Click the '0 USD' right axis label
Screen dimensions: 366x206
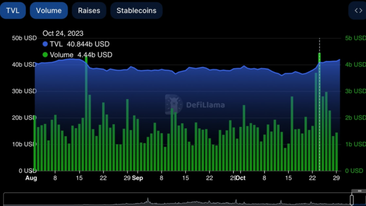click(354, 171)
